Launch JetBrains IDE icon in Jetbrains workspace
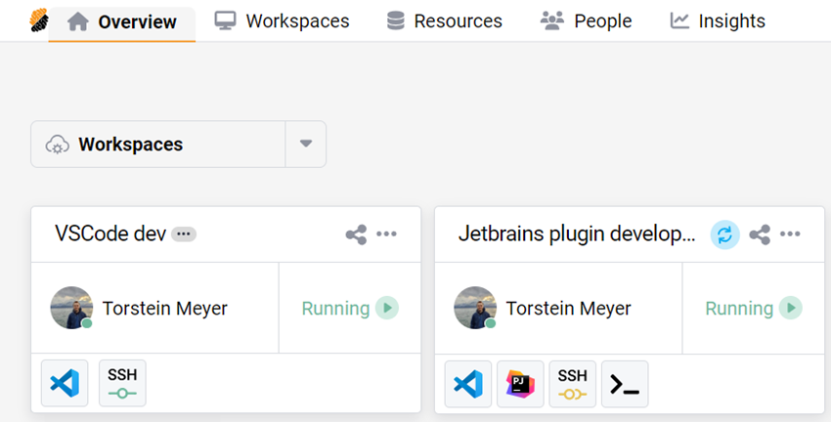831x422 pixels. click(520, 384)
